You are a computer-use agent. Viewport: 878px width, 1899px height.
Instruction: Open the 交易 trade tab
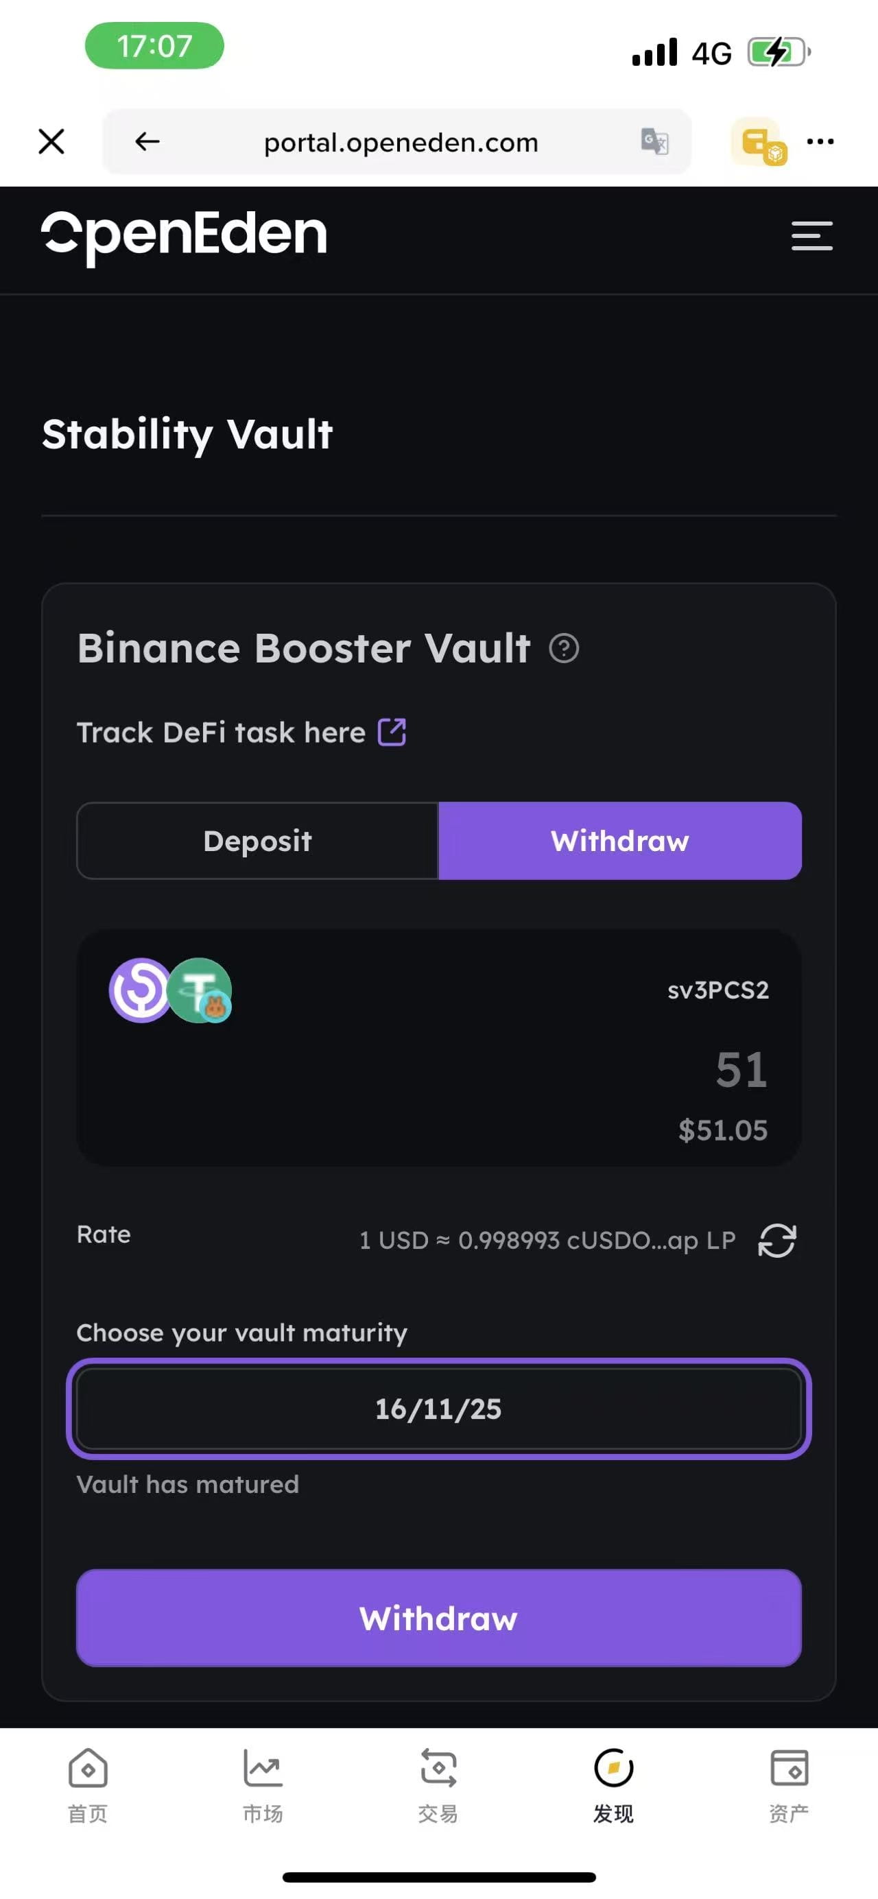(x=438, y=1784)
